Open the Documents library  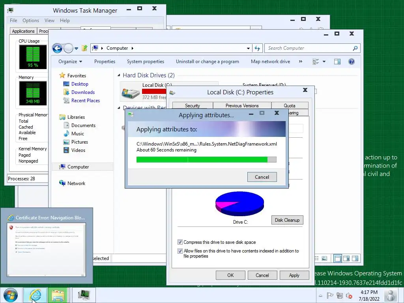(83, 125)
